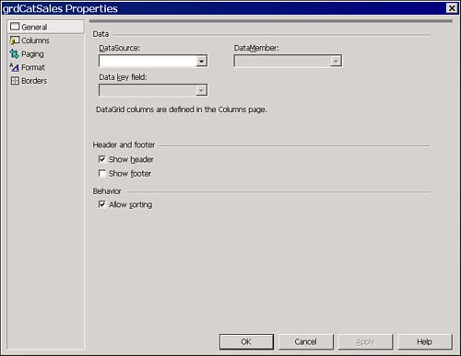This screenshot has height=356, width=461.
Task: Click the 'Show header' label text
Action: point(131,159)
